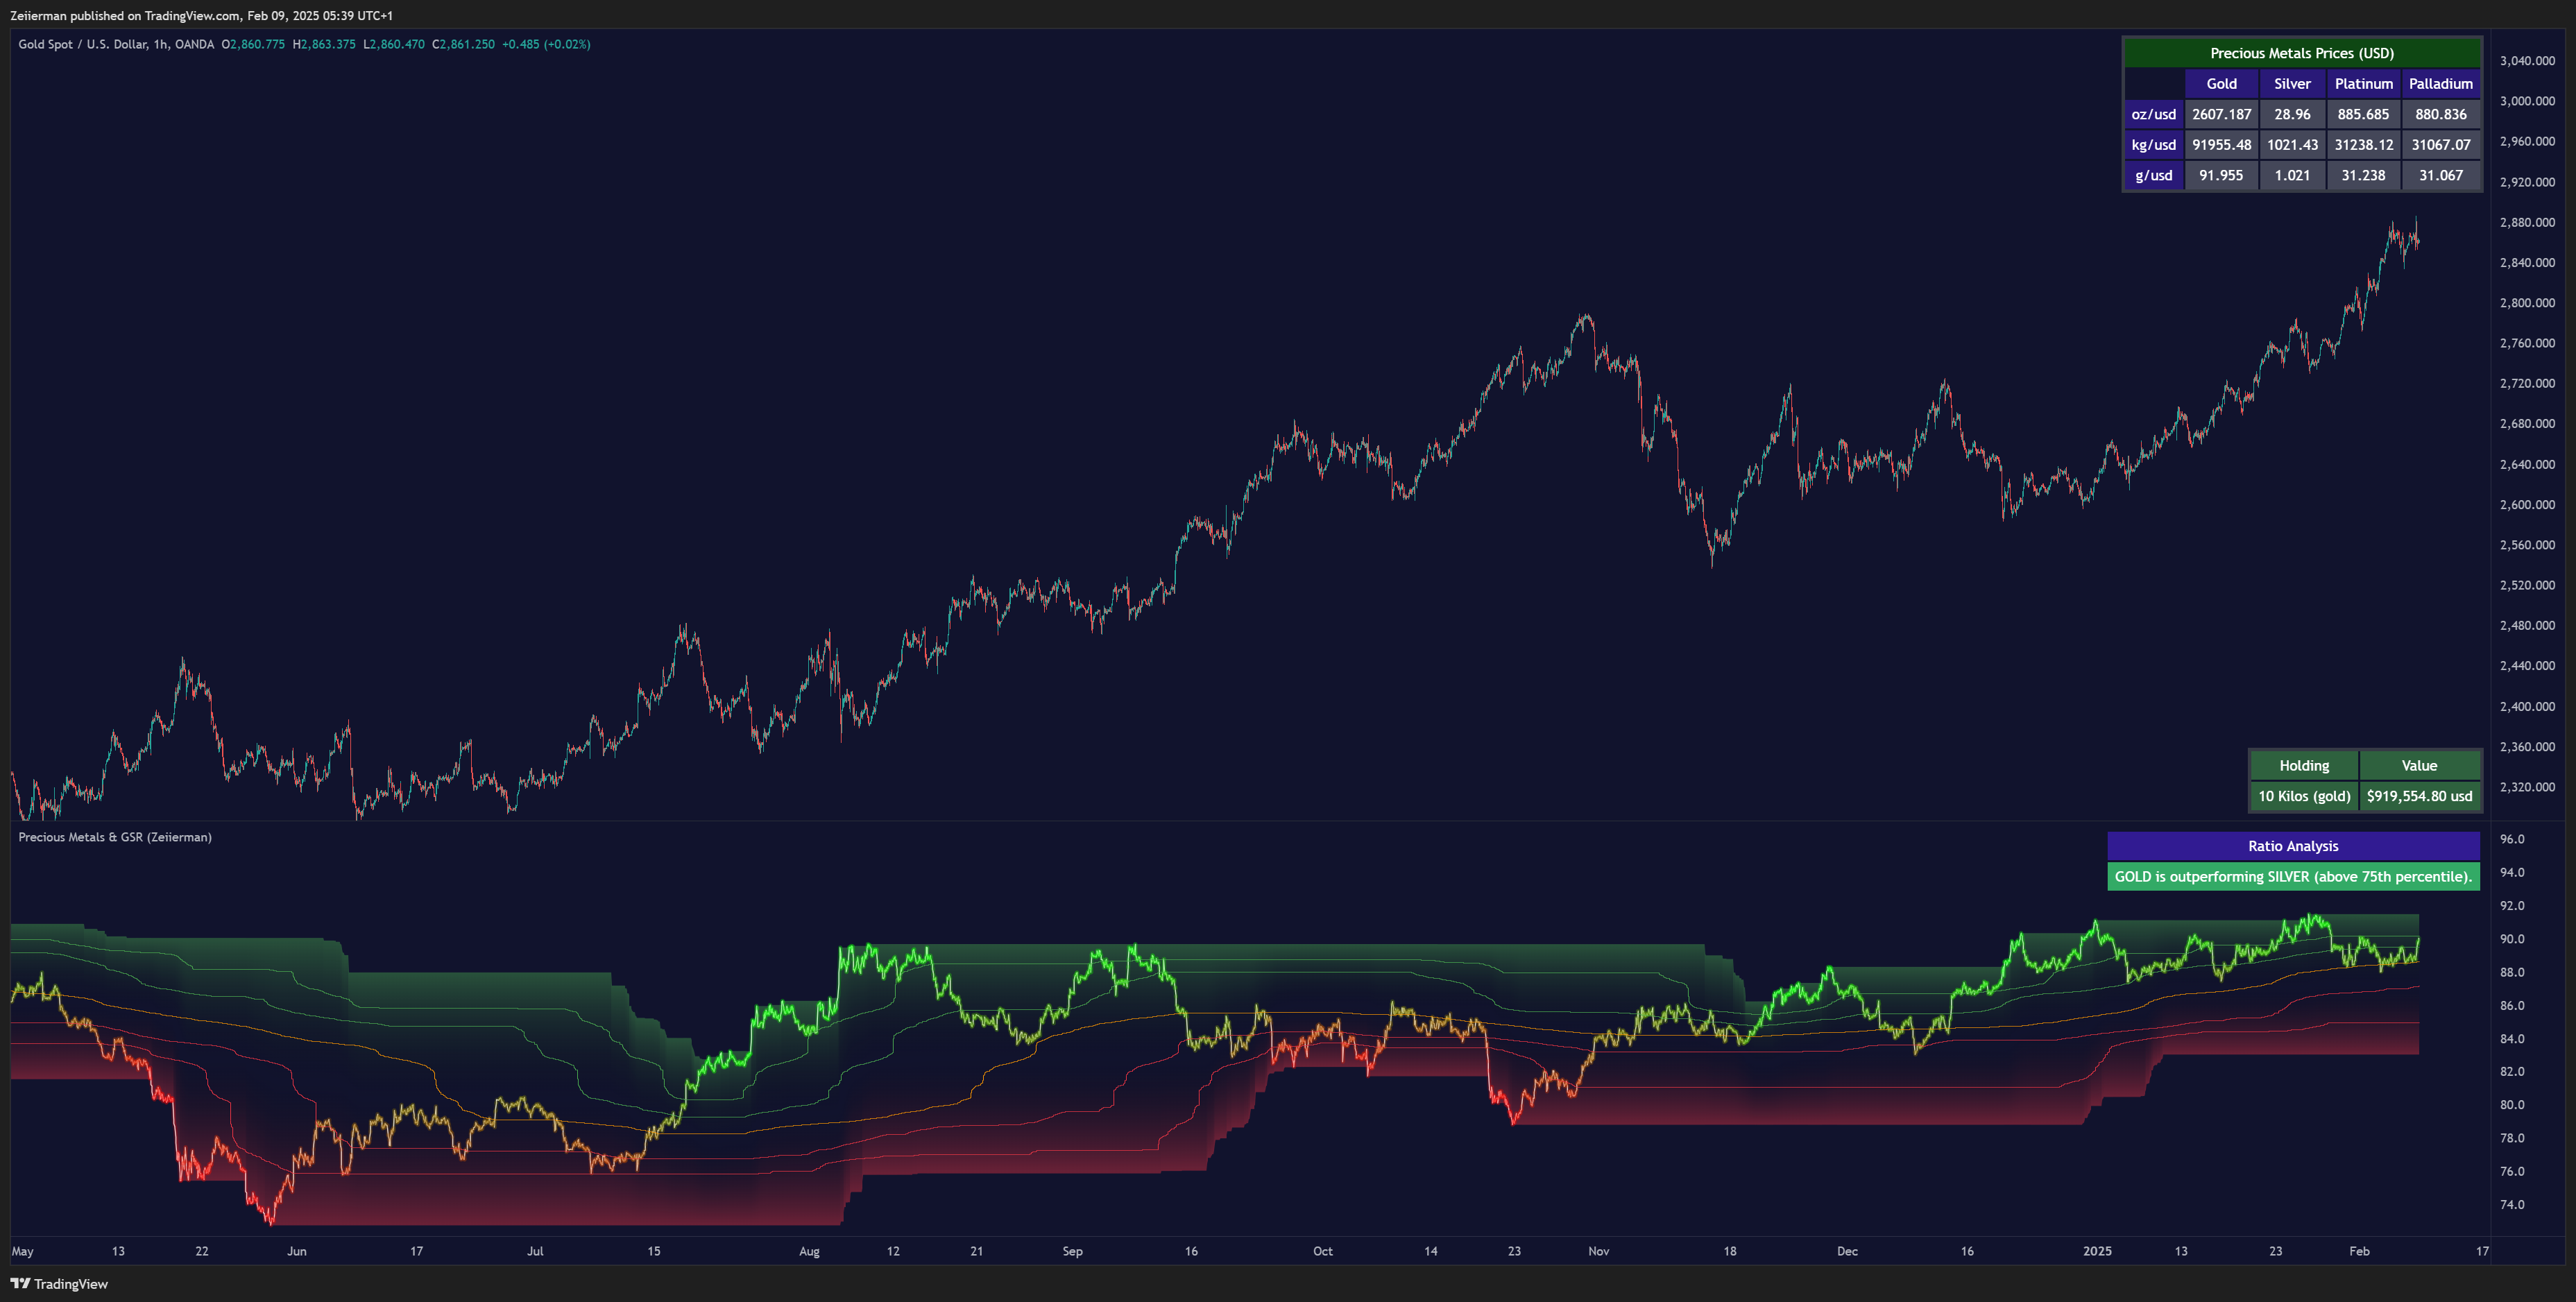The width and height of the screenshot is (2576, 1302).
Task: Click the platinum gram price 31.238
Action: point(2364,175)
